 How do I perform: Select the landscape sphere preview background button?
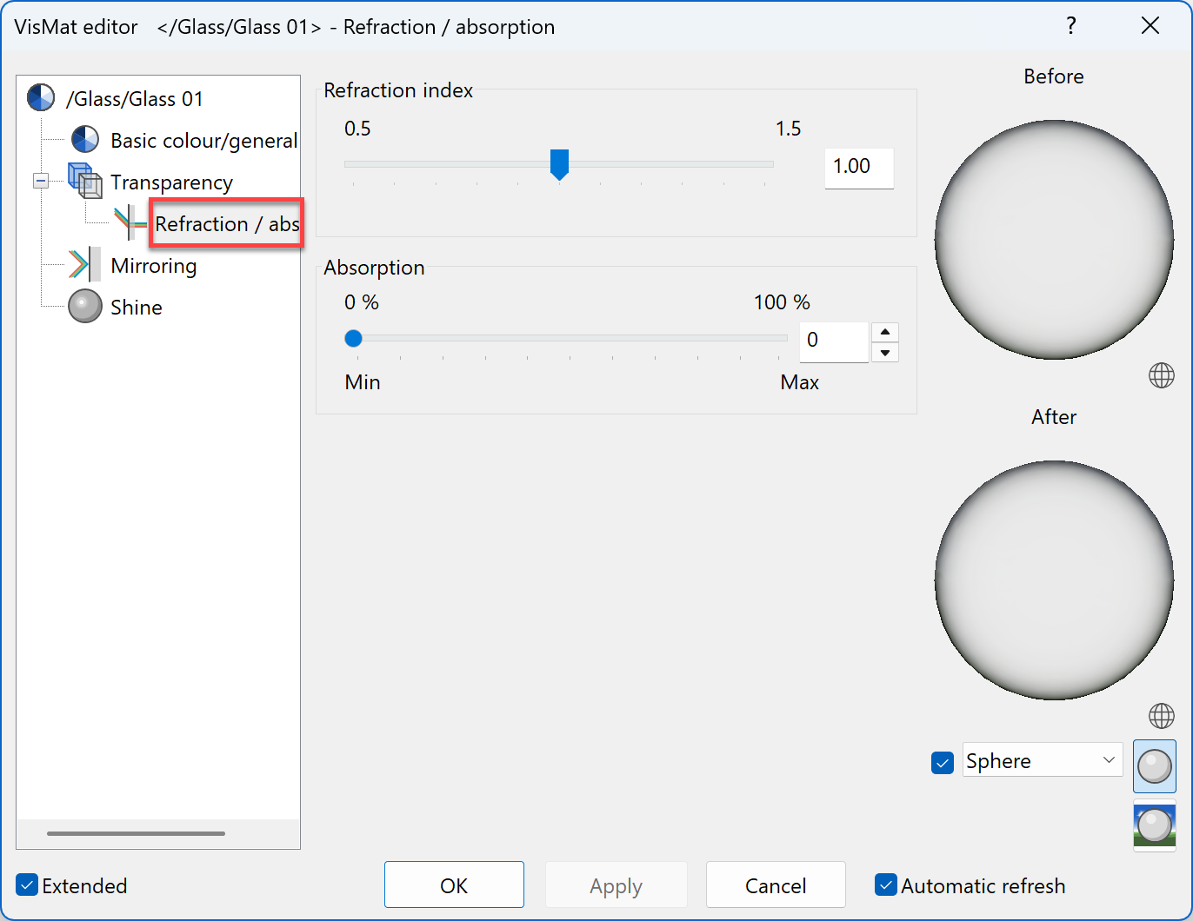click(x=1154, y=825)
